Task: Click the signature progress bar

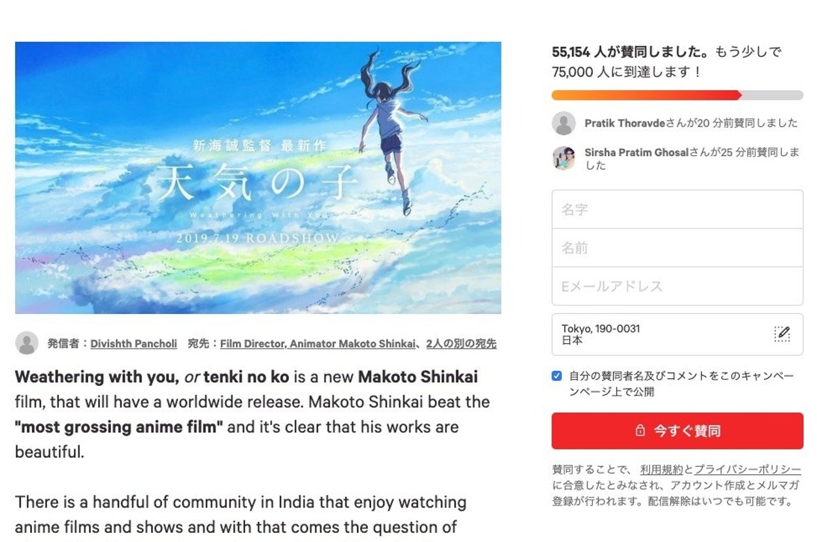Action: (677, 95)
